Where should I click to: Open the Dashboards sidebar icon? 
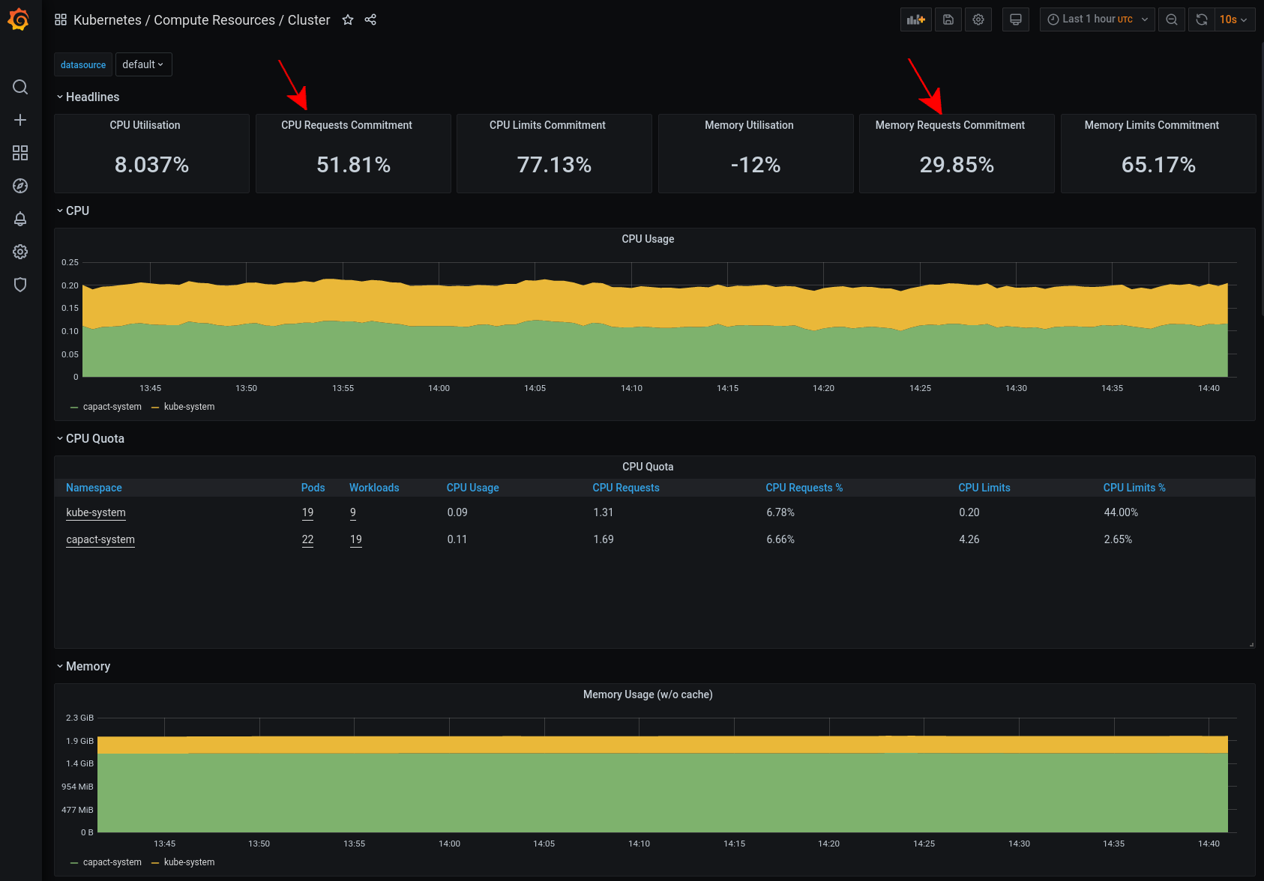[20, 153]
